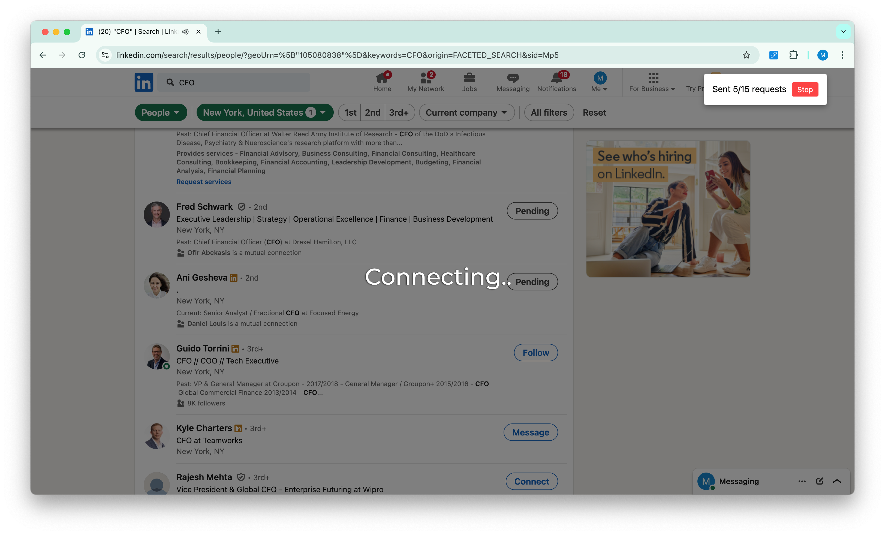
Task: Click the Messaging panel title
Action: pos(739,481)
